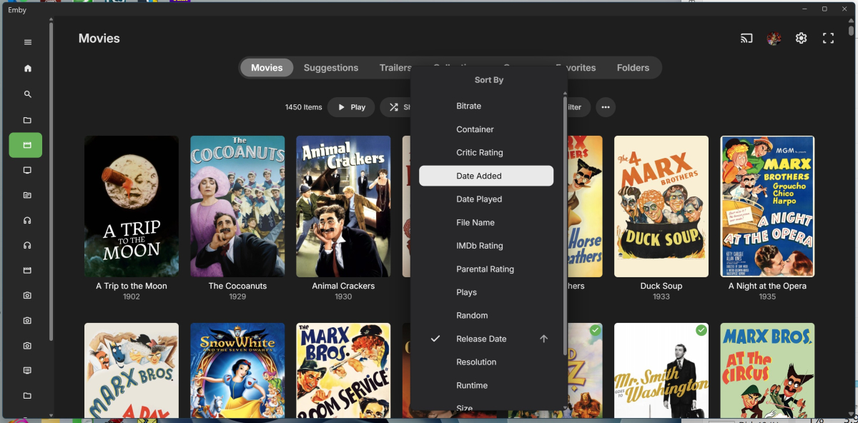This screenshot has height=423, width=858.
Task: Click the Cast to device icon
Action: coord(746,39)
